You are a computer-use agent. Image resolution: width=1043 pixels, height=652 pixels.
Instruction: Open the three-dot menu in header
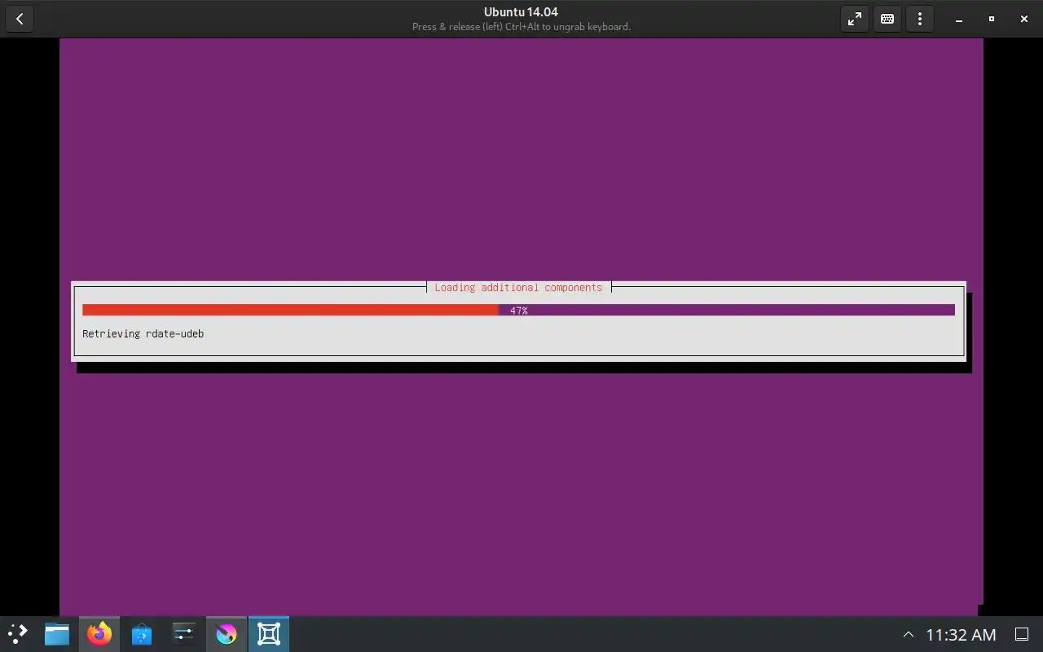920,19
